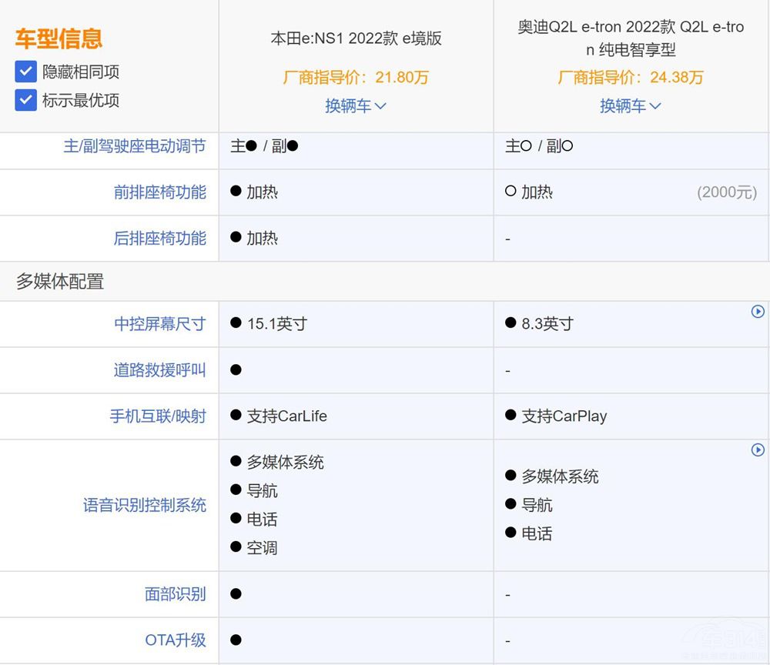The height and width of the screenshot is (665, 770).
Task: Open the 后排座椅功能 parameter link
Action: pos(159,239)
